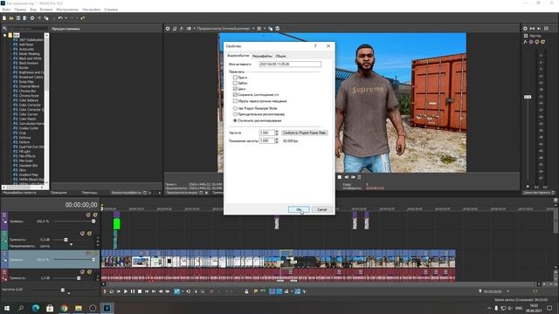Viewport: 559px width, 314px height.
Task: Open the Правка menu
Action: coord(20,10)
